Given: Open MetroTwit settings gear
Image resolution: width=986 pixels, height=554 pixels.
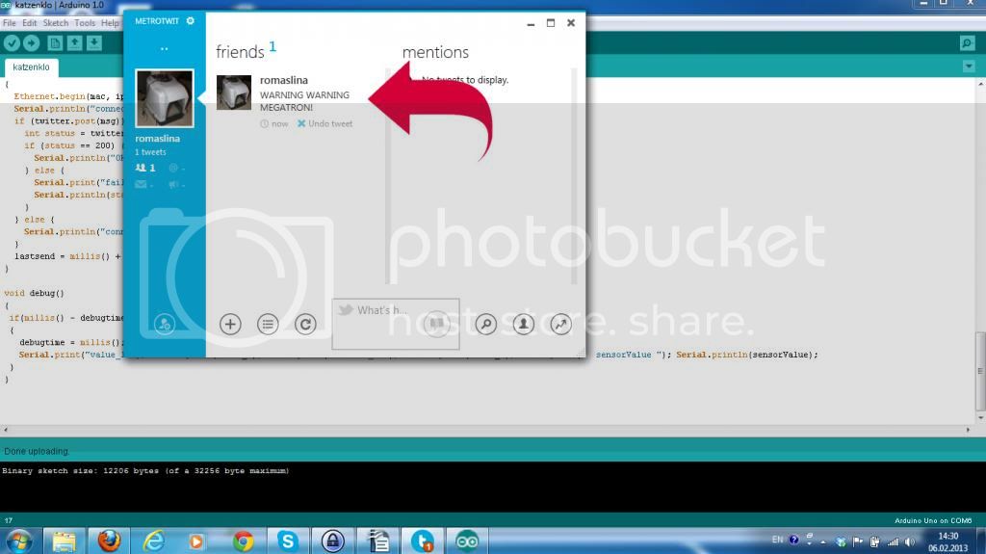Looking at the screenshot, I should pos(191,21).
